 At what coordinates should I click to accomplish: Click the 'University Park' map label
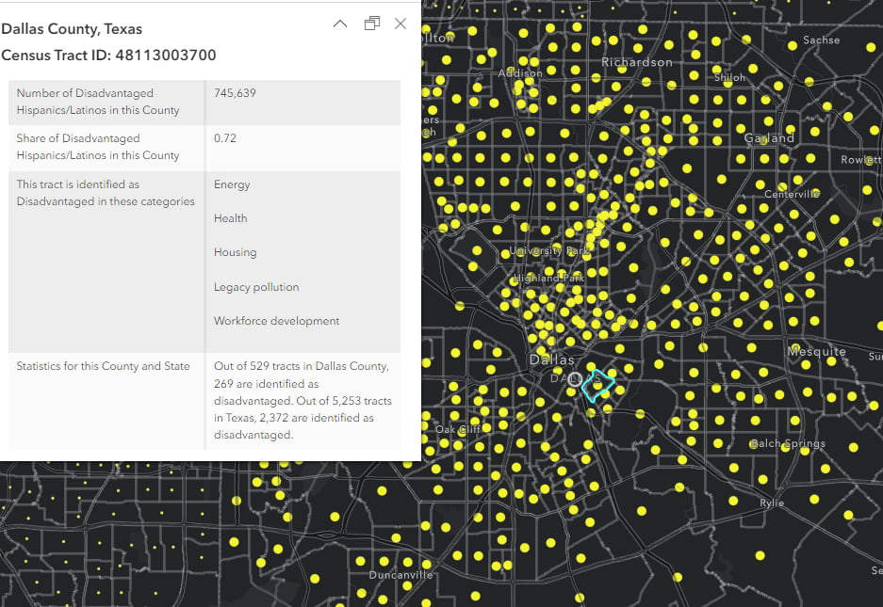tap(549, 251)
